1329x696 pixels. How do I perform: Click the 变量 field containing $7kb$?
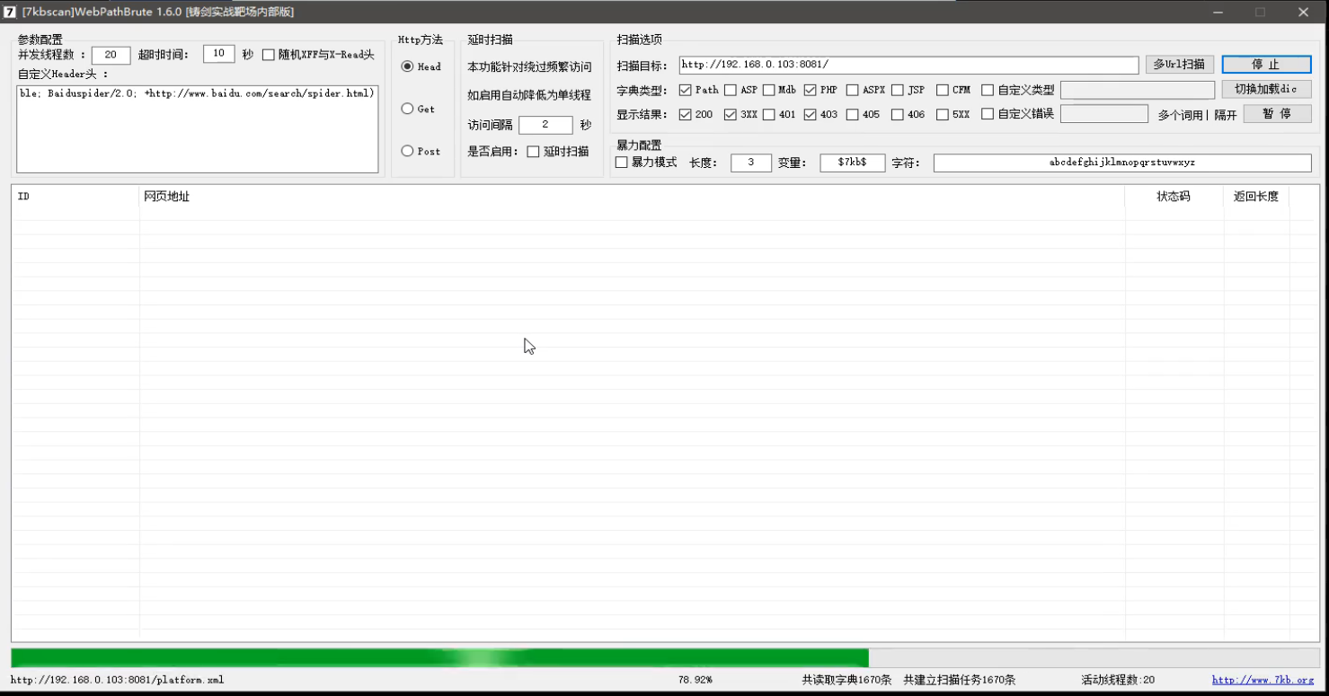pyautogui.click(x=852, y=163)
